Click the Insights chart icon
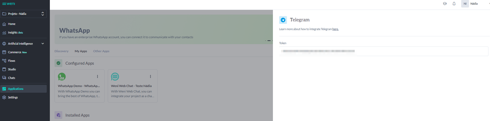 [4, 33]
